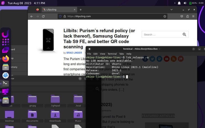Open the purple menu icon in top panel
This screenshot has width=205, height=128.
3,3
